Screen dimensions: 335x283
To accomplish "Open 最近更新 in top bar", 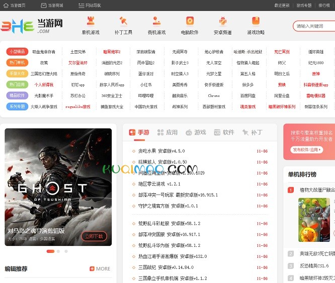I will (282, 6).
